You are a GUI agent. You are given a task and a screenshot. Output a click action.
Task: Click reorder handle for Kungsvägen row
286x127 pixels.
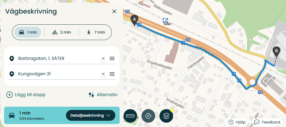(x=112, y=74)
